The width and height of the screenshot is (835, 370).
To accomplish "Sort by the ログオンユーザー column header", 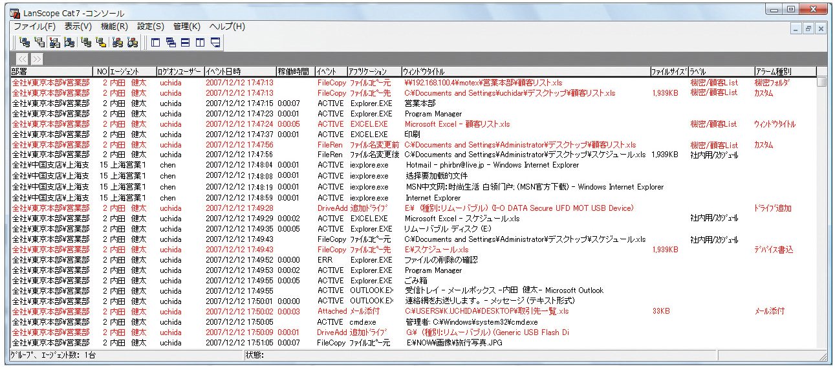I will click(180, 71).
